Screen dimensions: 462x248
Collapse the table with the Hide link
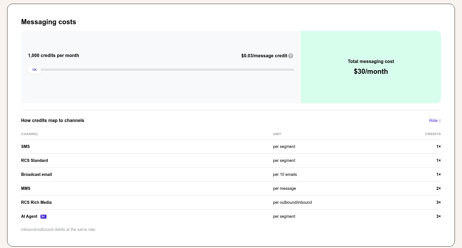coord(435,121)
